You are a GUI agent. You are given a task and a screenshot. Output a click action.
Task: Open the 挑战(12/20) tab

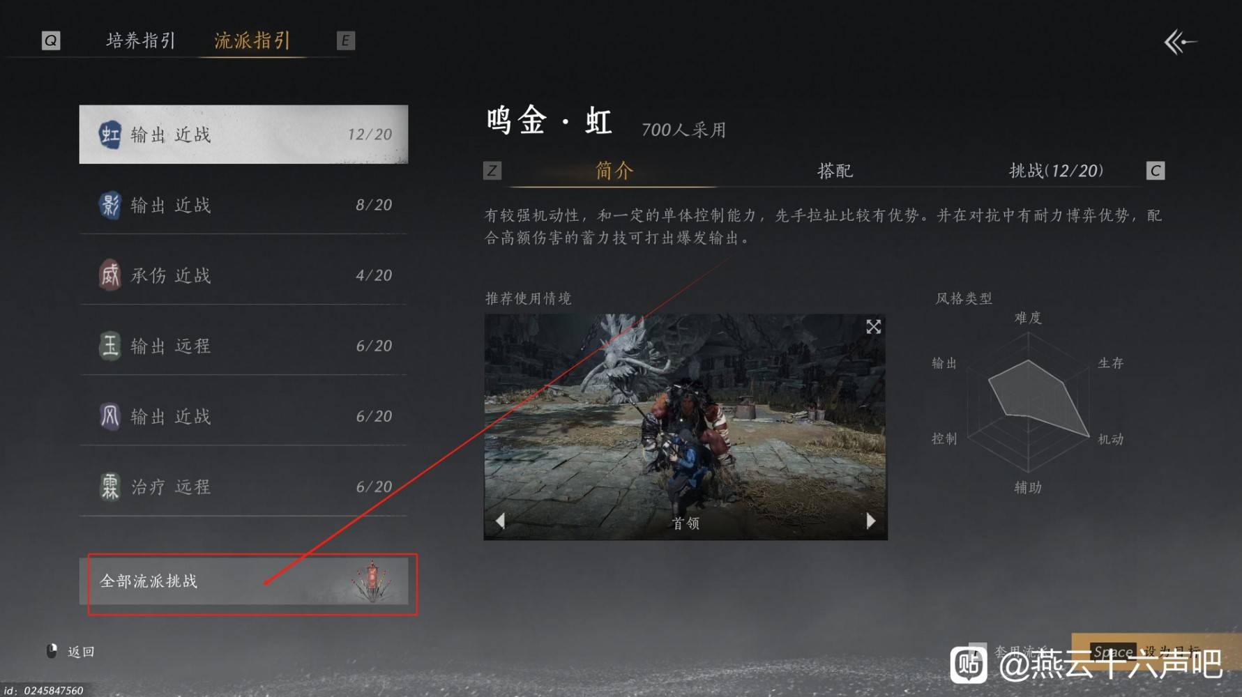[1056, 171]
